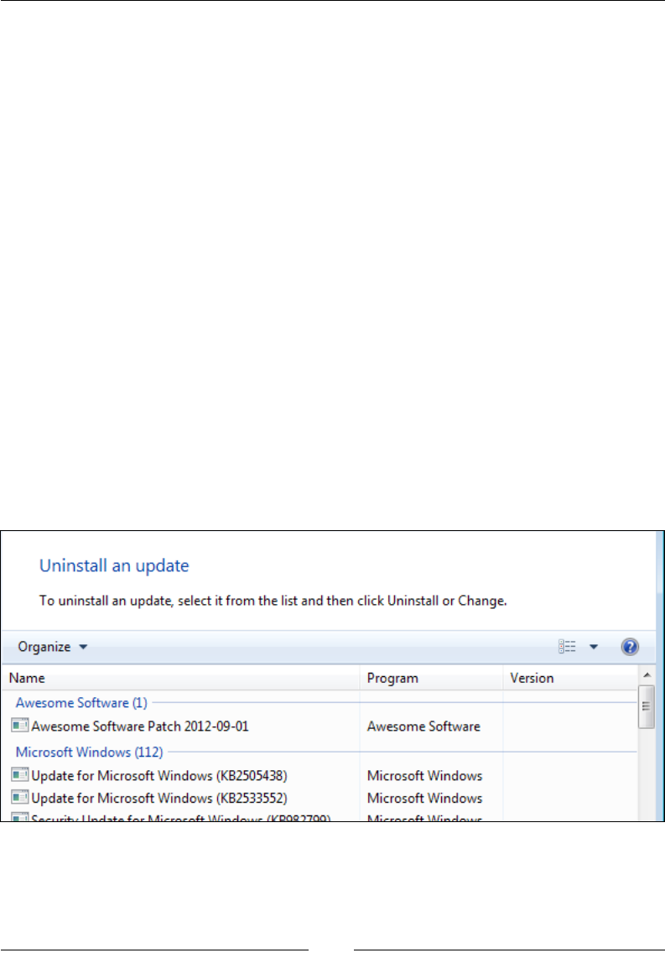Select Update for Microsoft Windows (KB2533552)
The image size is (665, 958).
158,798
